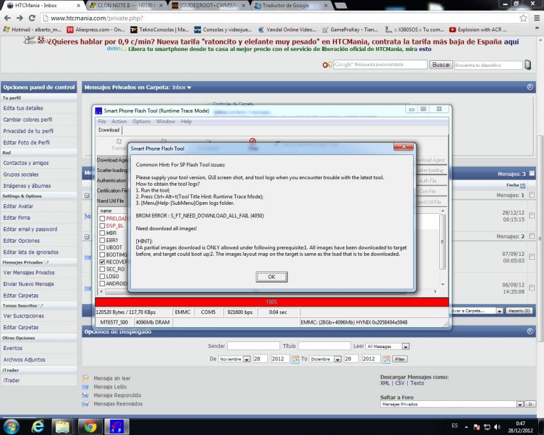Switch to the CLON NOTE II tab
This screenshot has width=544, height=435.
126,5
